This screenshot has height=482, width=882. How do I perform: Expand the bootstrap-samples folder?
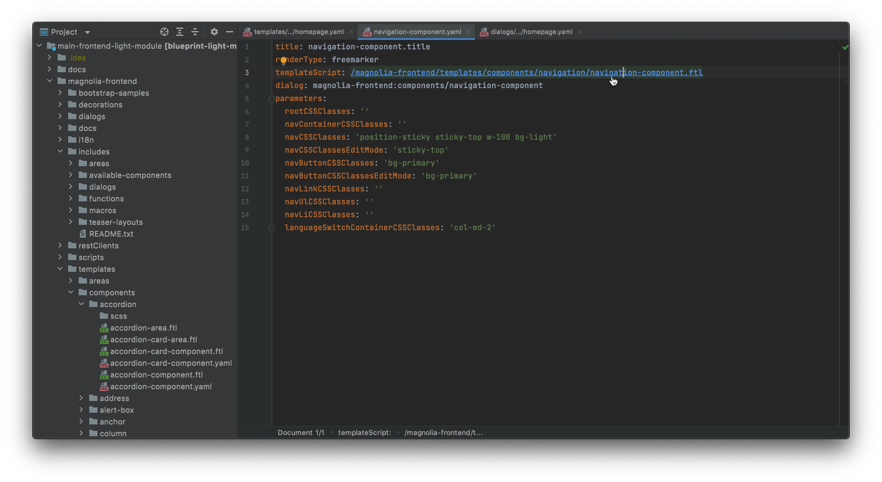click(x=59, y=93)
